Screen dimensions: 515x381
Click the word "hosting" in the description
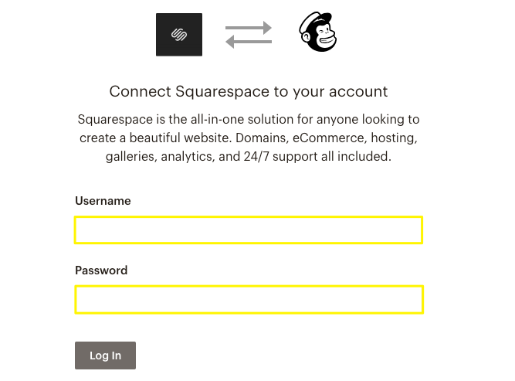click(395, 138)
